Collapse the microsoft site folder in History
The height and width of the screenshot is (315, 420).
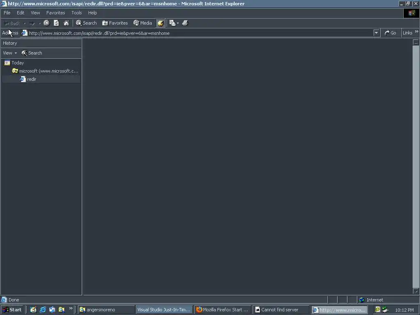click(x=45, y=71)
